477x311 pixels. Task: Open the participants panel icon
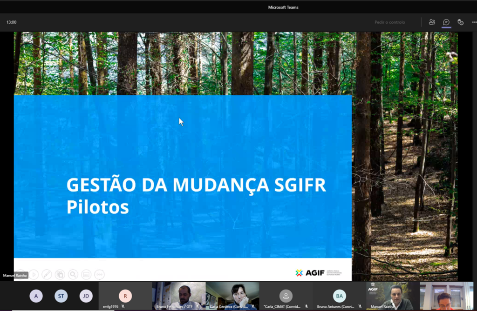432,22
